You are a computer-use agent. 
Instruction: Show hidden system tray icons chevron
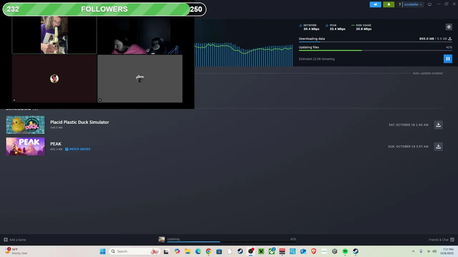point(413,251)
